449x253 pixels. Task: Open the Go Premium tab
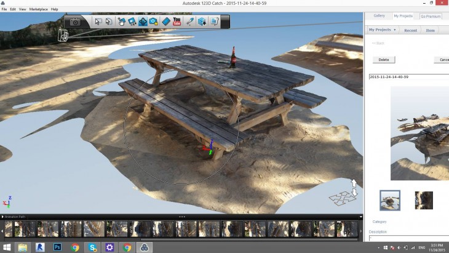pyautogui.click(x=431, y=16)
